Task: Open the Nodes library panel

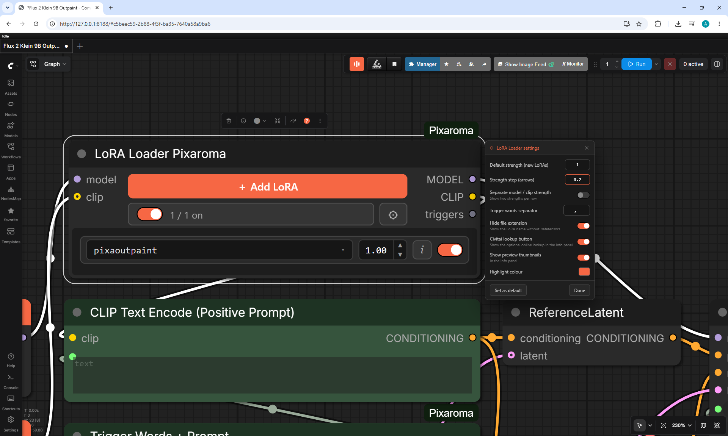Action: pos(11,108)
